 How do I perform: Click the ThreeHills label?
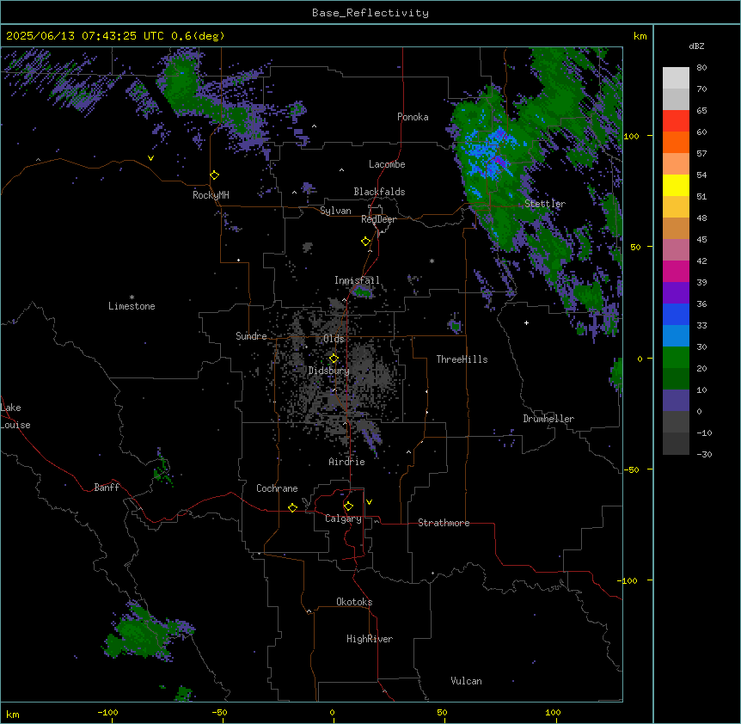coord(462,359)
